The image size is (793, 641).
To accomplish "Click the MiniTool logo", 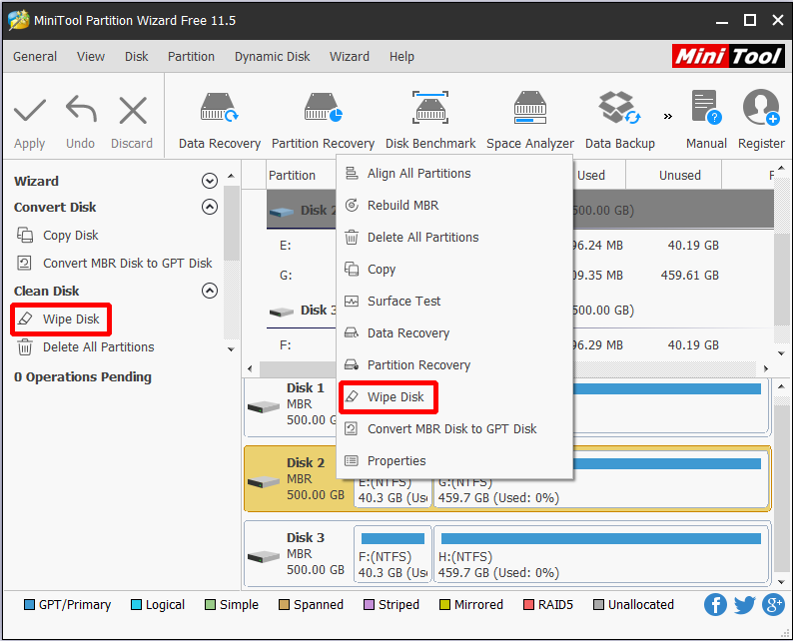I will click(x=728, y=56).
